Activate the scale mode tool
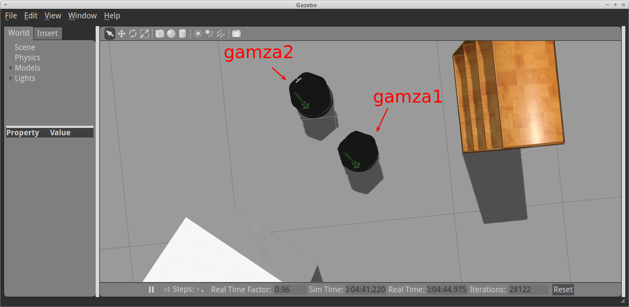 pyautogui.click(x=145, y=34)
